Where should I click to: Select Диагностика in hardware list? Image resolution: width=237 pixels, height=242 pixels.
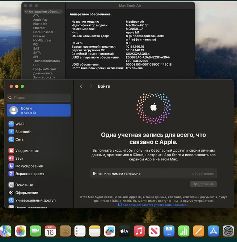tap(43, 73)
